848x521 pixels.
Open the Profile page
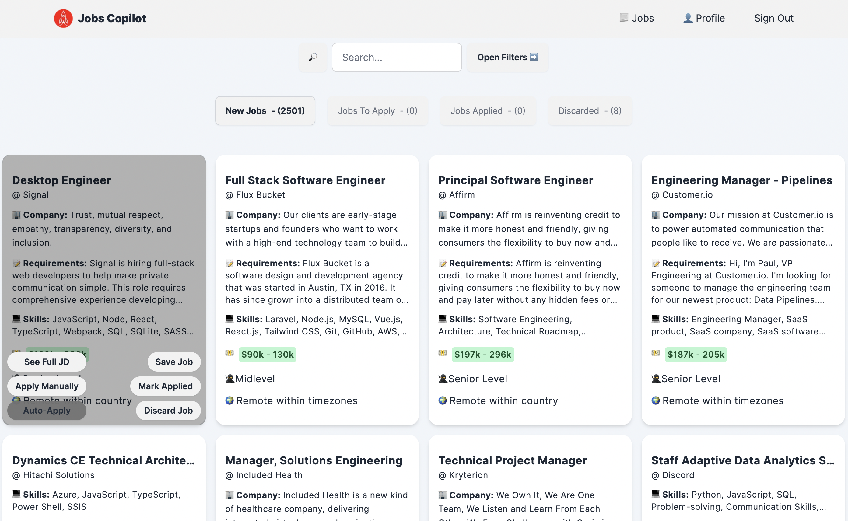pyautogui.click(x=704, y=18)
